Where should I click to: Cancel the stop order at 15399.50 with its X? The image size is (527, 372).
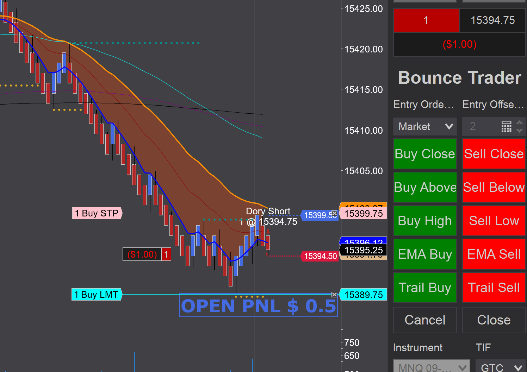click(334, 213)
